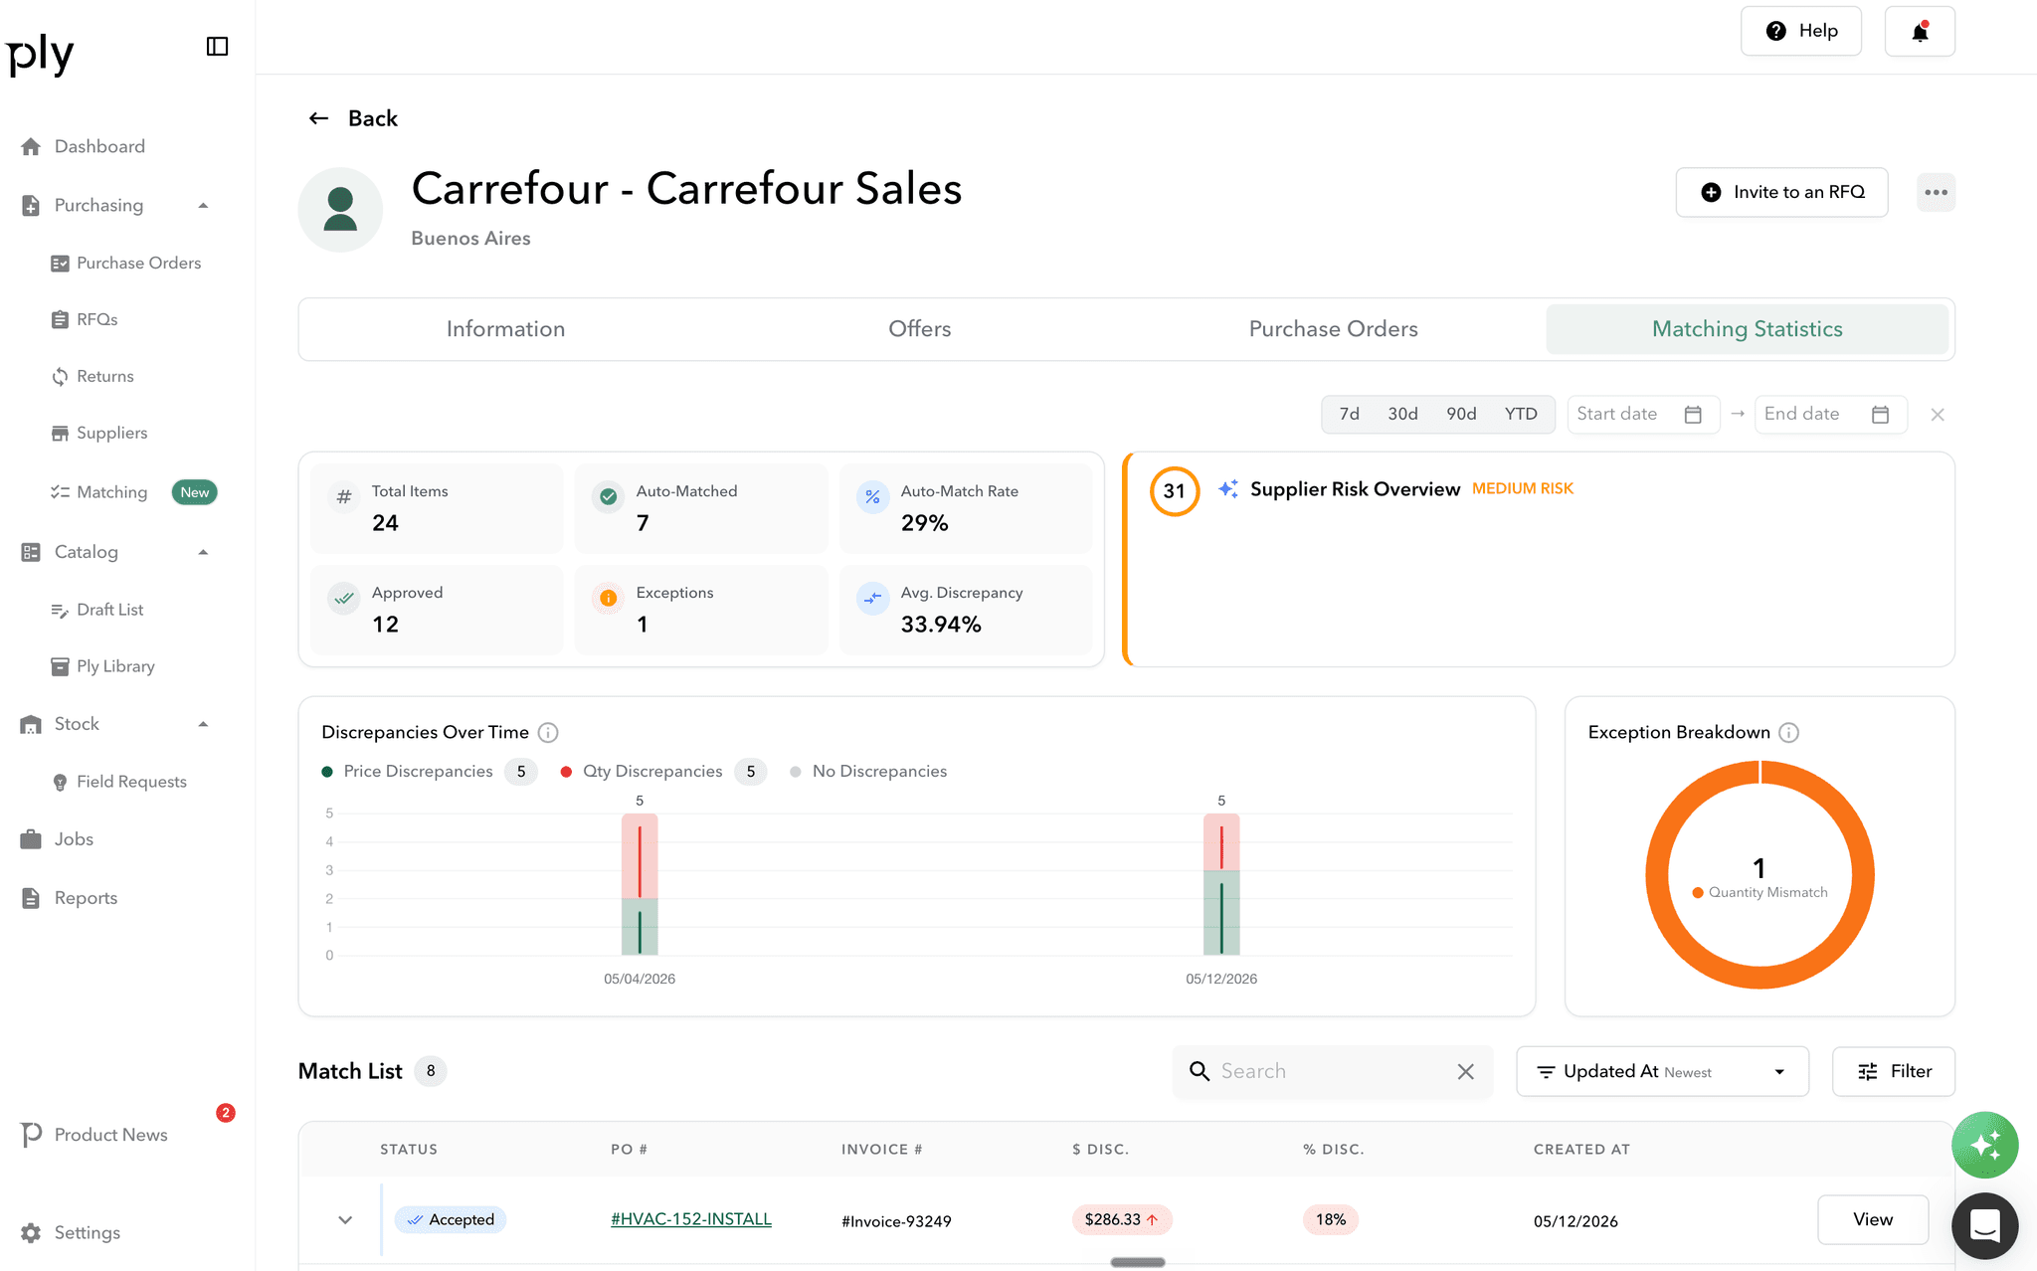Toggle No Discrepancies legend series
Screen dimensions: 2037x1271
pyautogui.click(x=868, y=772)
